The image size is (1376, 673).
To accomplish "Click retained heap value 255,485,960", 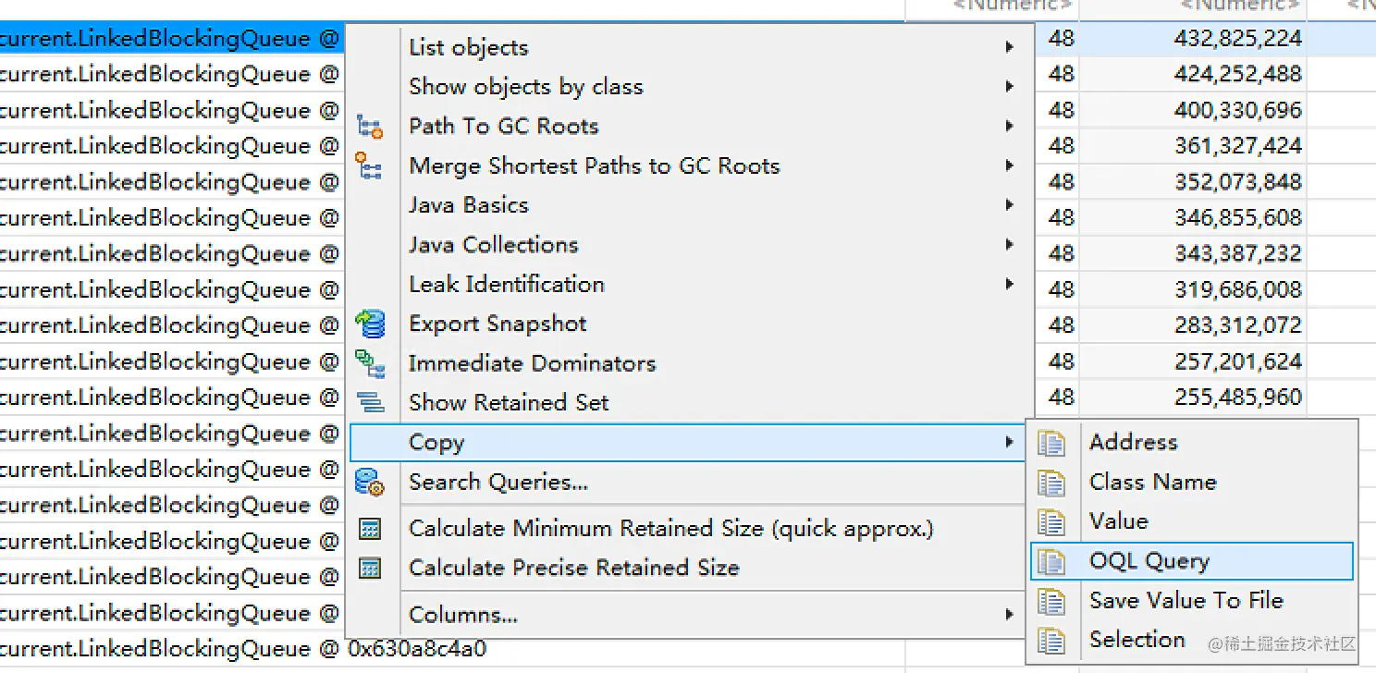I will tap(1238, 398).
